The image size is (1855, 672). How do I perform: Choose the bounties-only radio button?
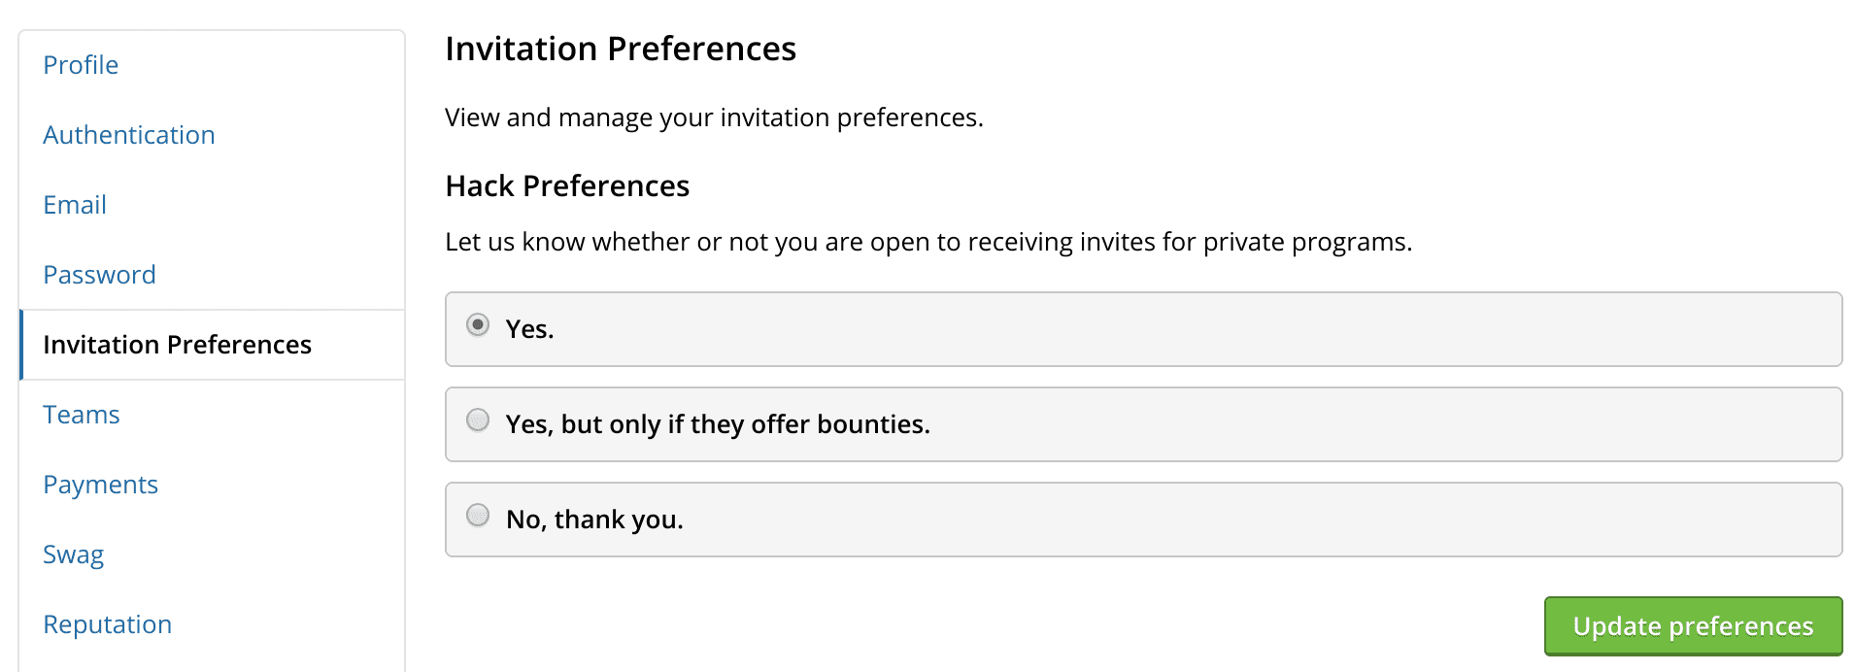point(478,420)
